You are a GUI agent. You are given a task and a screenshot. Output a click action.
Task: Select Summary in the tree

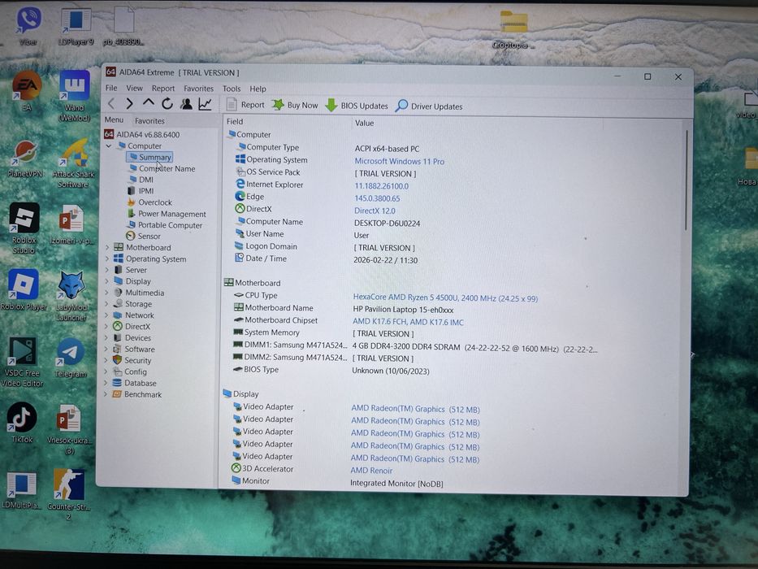click(149, 157)
